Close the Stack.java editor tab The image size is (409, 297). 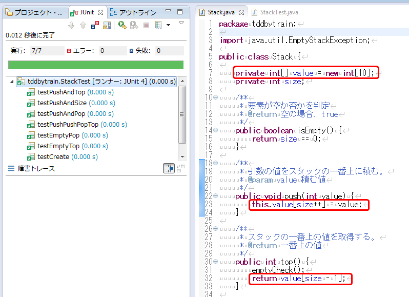pos(241,12)
